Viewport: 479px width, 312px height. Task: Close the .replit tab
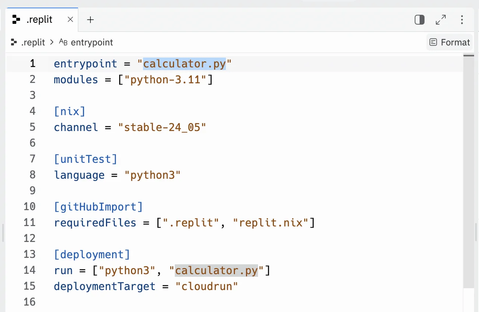(70, 20)
